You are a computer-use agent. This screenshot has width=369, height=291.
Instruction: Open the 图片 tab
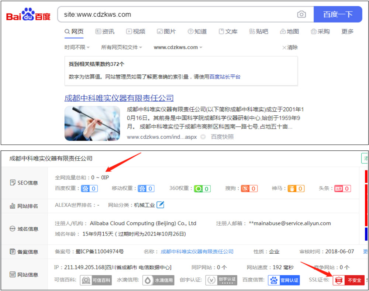pyautogui.click(x=166, y=31)
